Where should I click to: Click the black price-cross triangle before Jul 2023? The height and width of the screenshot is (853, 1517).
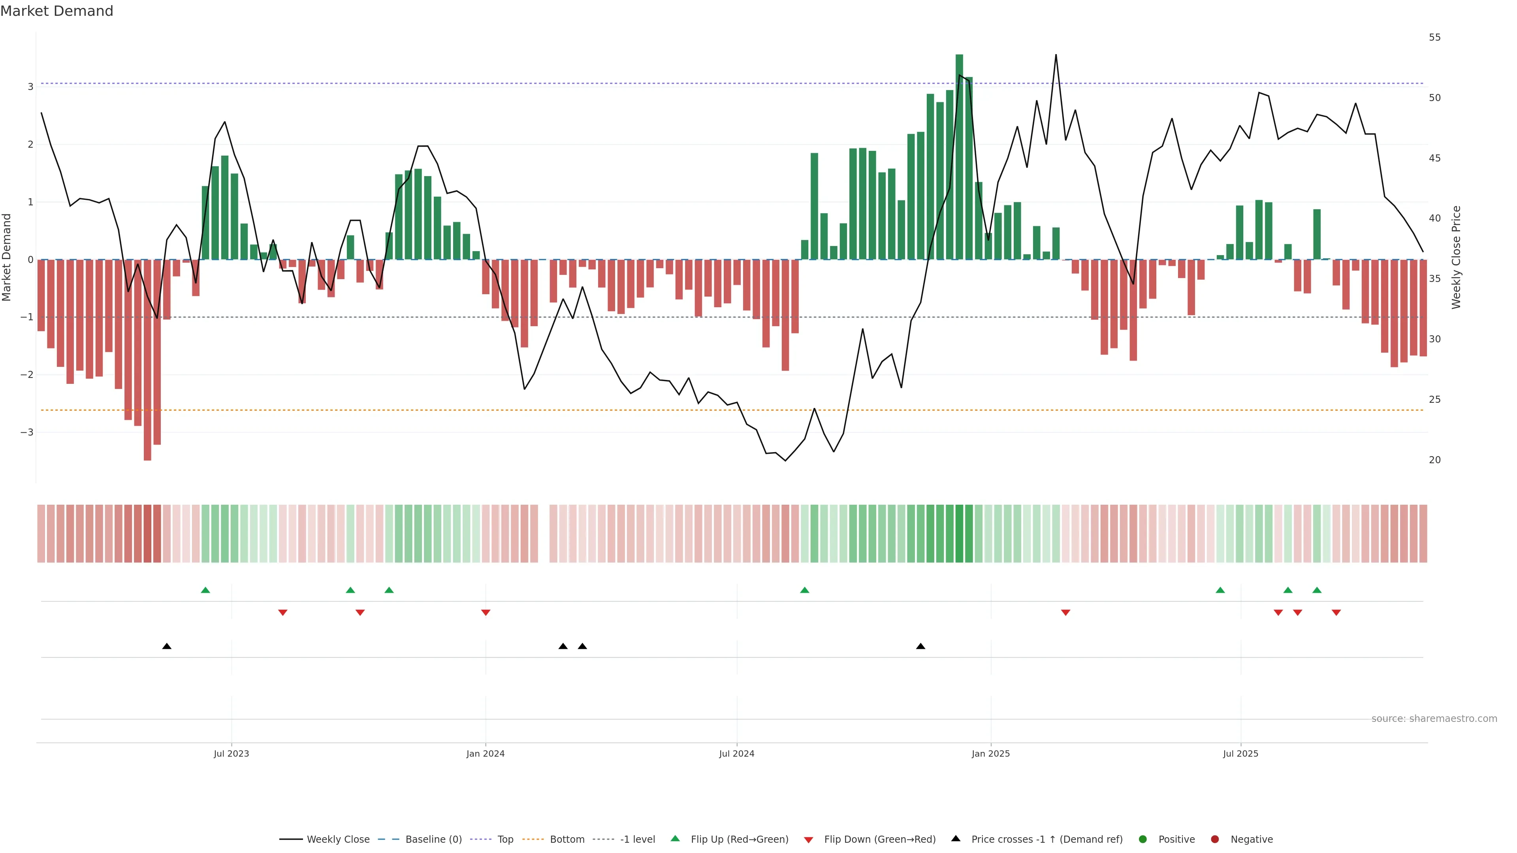[x=167, y=646]
